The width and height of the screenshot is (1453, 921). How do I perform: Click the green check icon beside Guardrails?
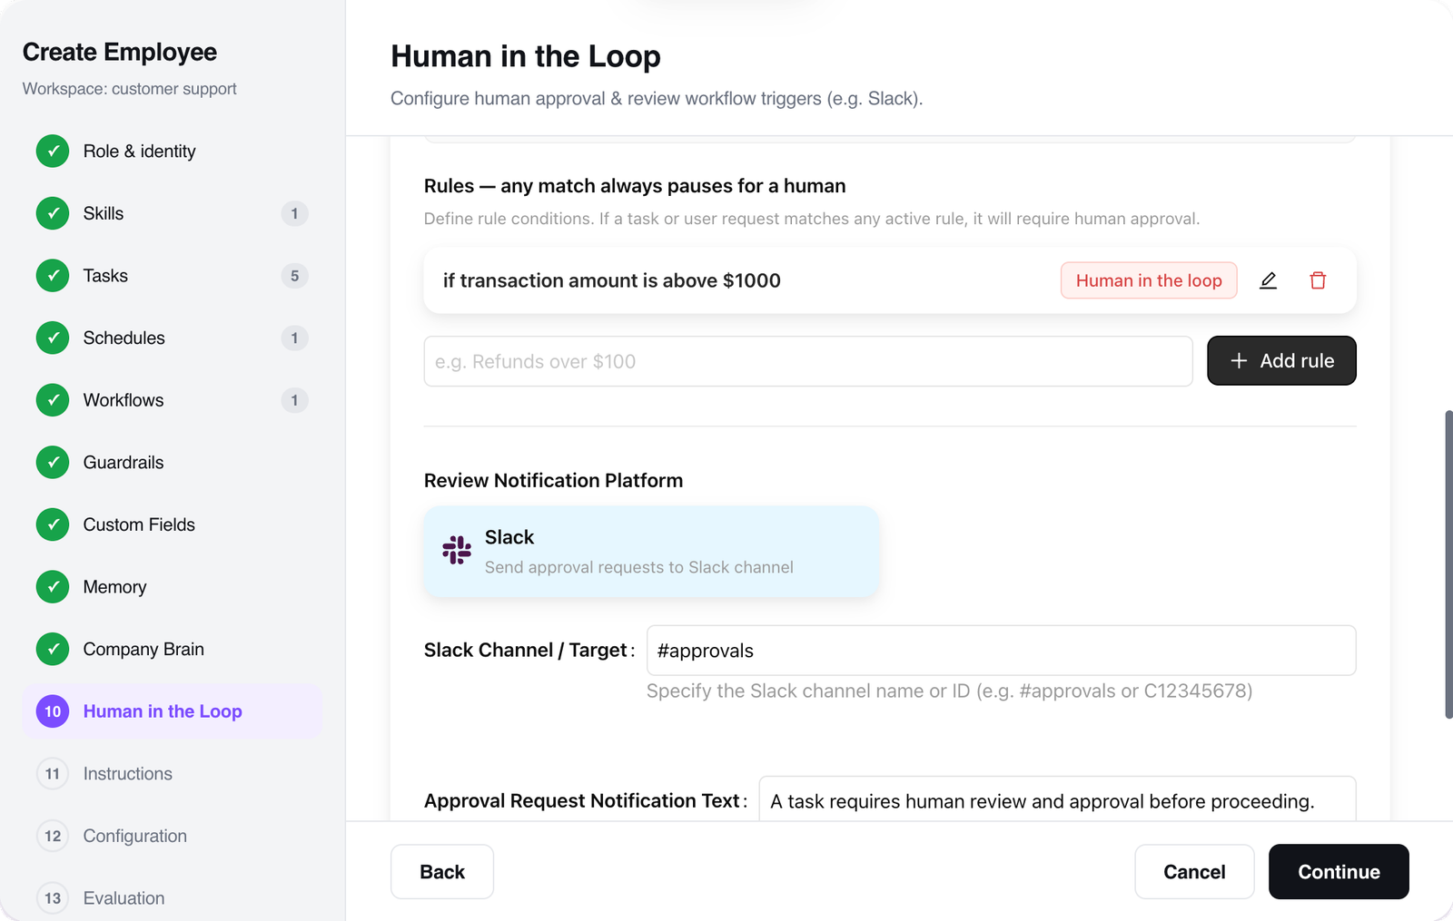coord(53,463)
